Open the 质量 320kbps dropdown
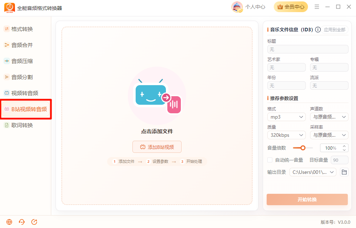 tap(287, 135)
